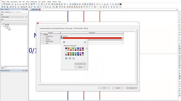The image size is (181, 101).
Task: Collapse the Format property group
Action: click(42, 35)
